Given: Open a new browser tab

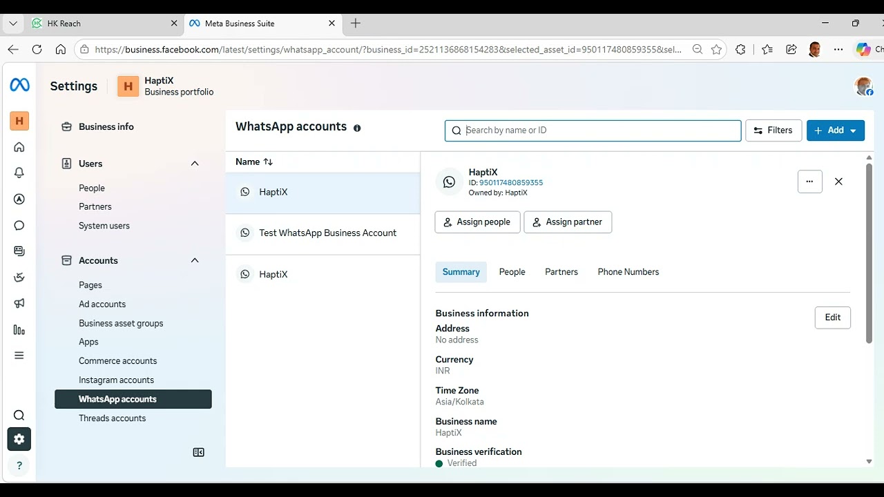Looking at the screenshot, I should [356, 23].
